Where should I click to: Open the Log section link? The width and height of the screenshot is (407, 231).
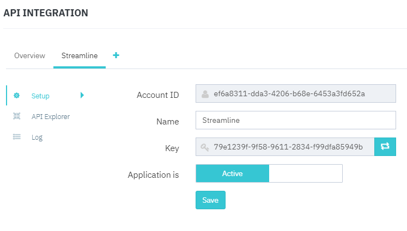click(37, 138)
